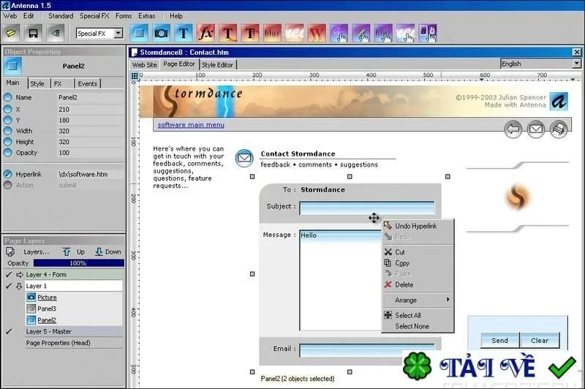Select the Picture camera tool
585x389 pixels.
click(x=161, y=33)
